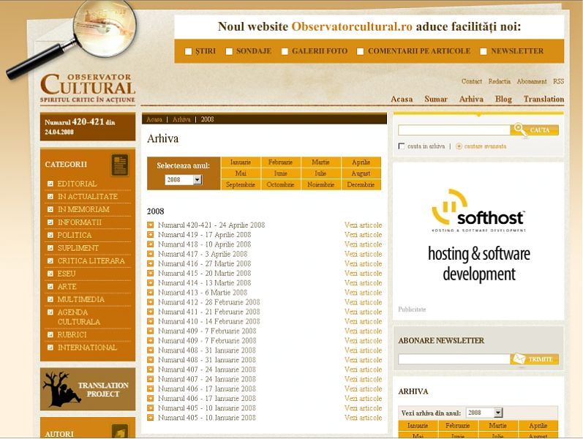Click the arrow icon beside Numarul 414

150,282
